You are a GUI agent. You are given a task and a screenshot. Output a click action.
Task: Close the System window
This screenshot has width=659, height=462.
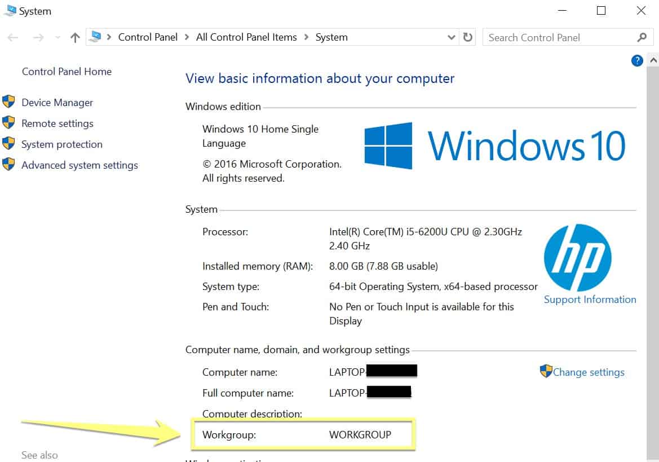pos(641,11)
